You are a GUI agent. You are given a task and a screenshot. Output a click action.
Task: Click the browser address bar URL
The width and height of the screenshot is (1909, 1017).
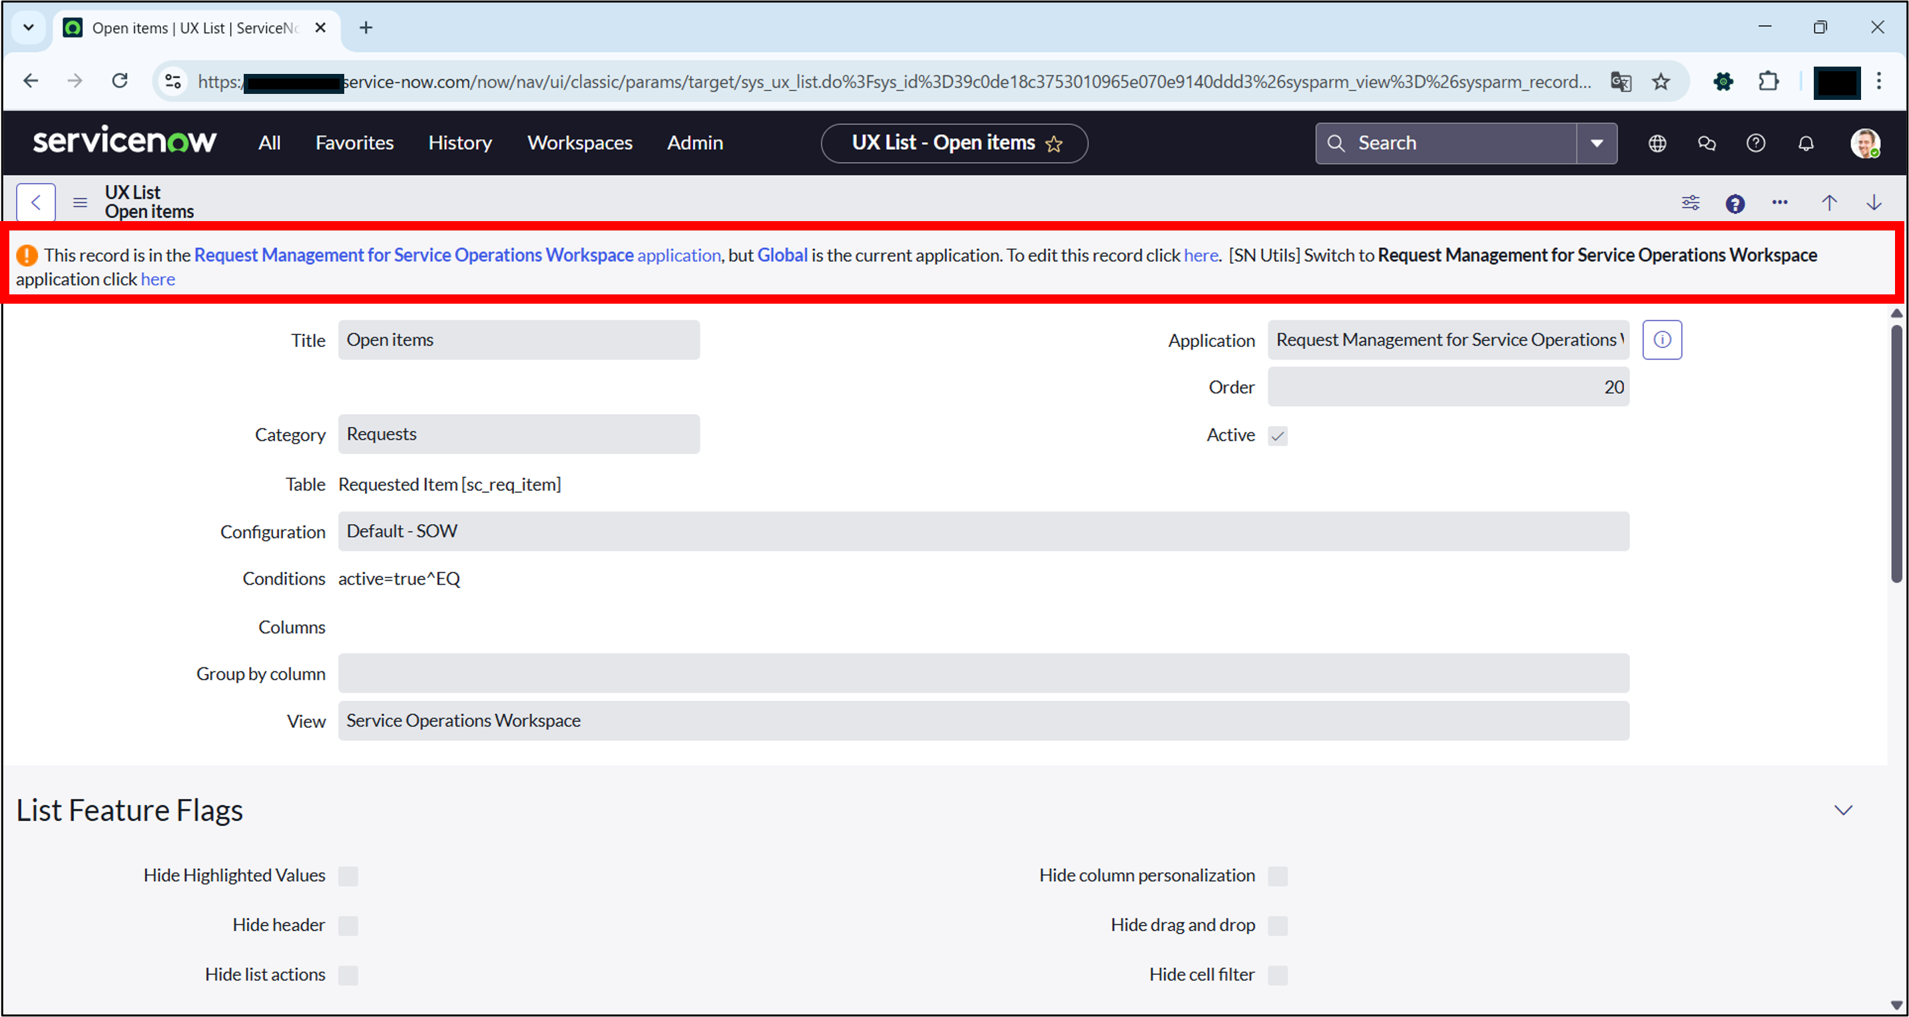893,81
